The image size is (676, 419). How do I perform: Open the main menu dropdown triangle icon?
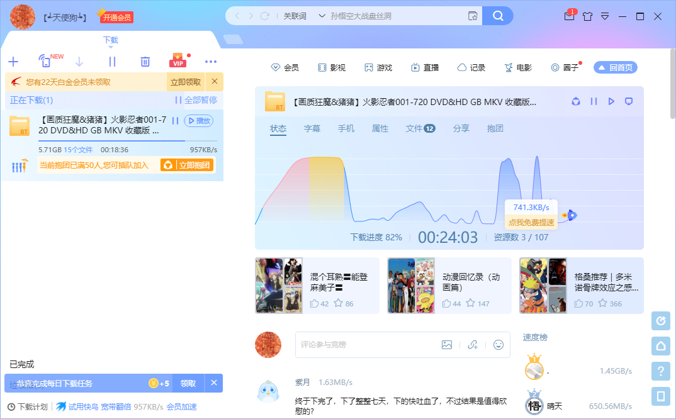[x=605, y=16]
